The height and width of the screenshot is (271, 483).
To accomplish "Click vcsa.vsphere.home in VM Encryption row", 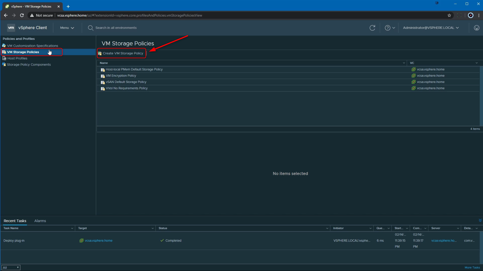I will point(431,75).
